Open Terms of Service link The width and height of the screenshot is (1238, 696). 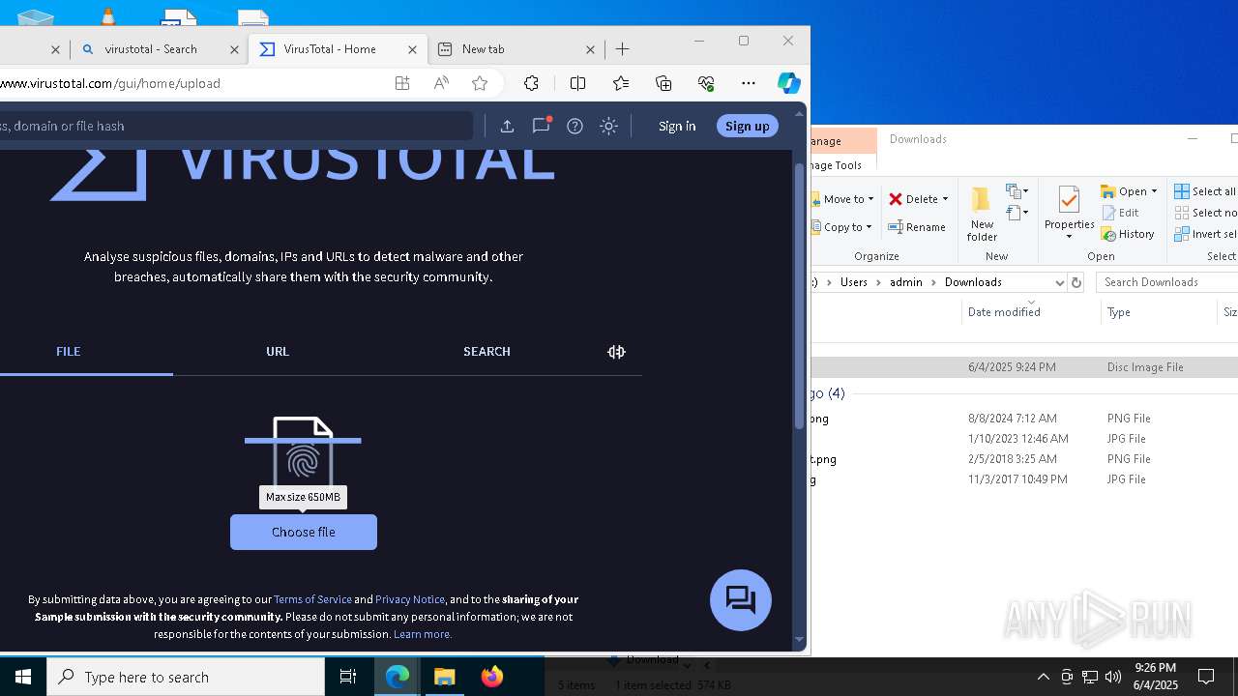pos(312,599)
